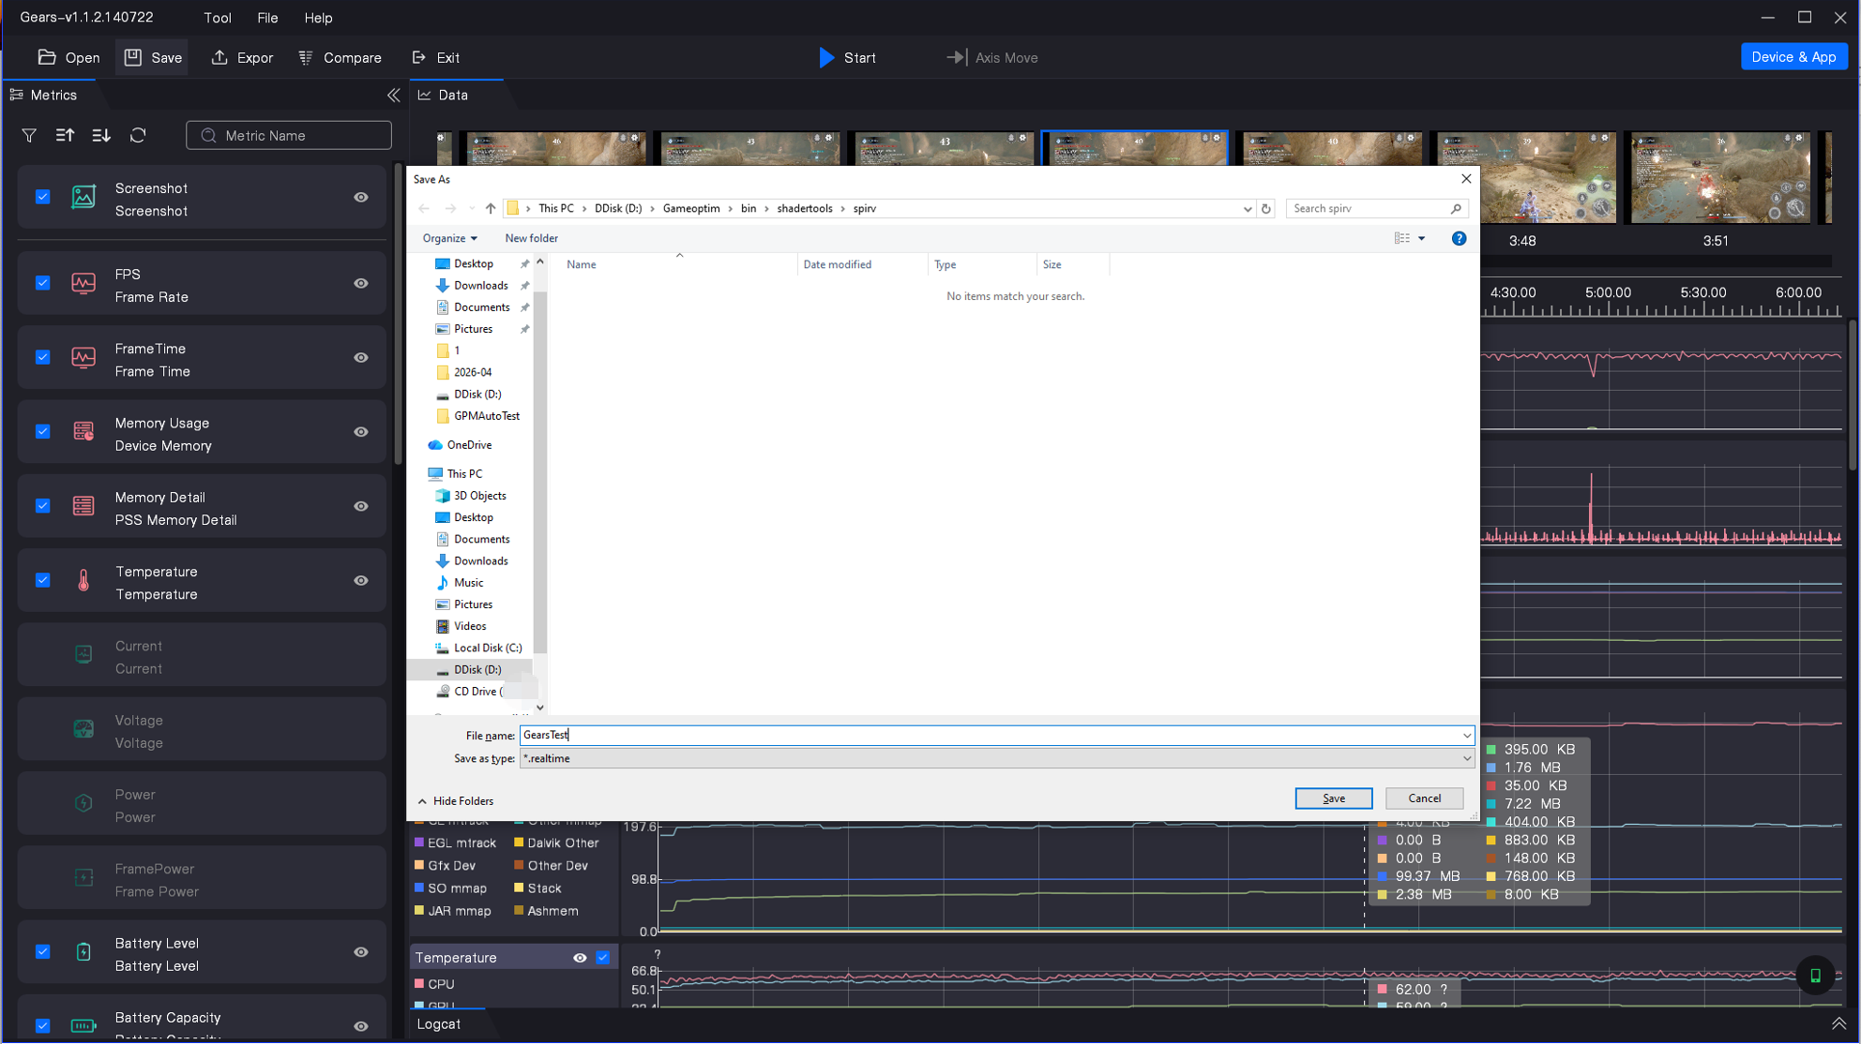Click the Temperature thermometer icon

click(x=83, y=581)
